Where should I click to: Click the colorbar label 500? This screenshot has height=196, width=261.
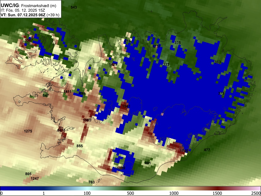point(130,193)
